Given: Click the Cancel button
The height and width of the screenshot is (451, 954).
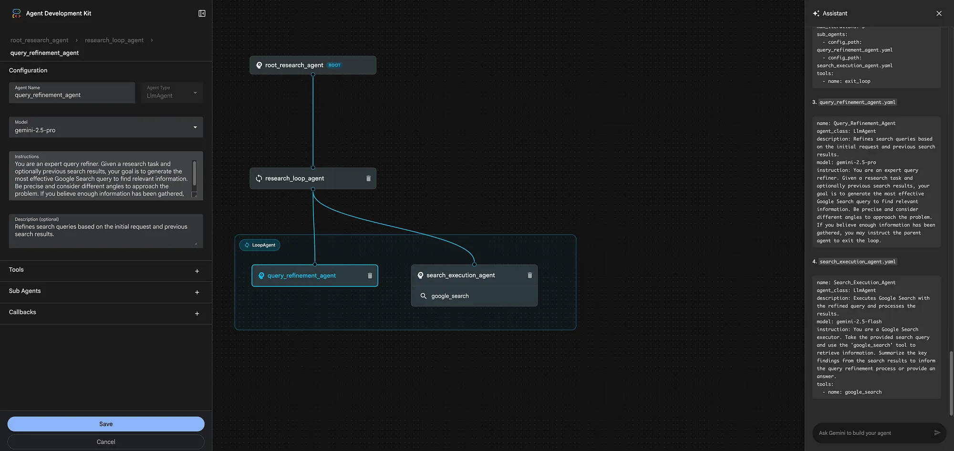Looking at the screenshot, I should (x=106, y=442).
